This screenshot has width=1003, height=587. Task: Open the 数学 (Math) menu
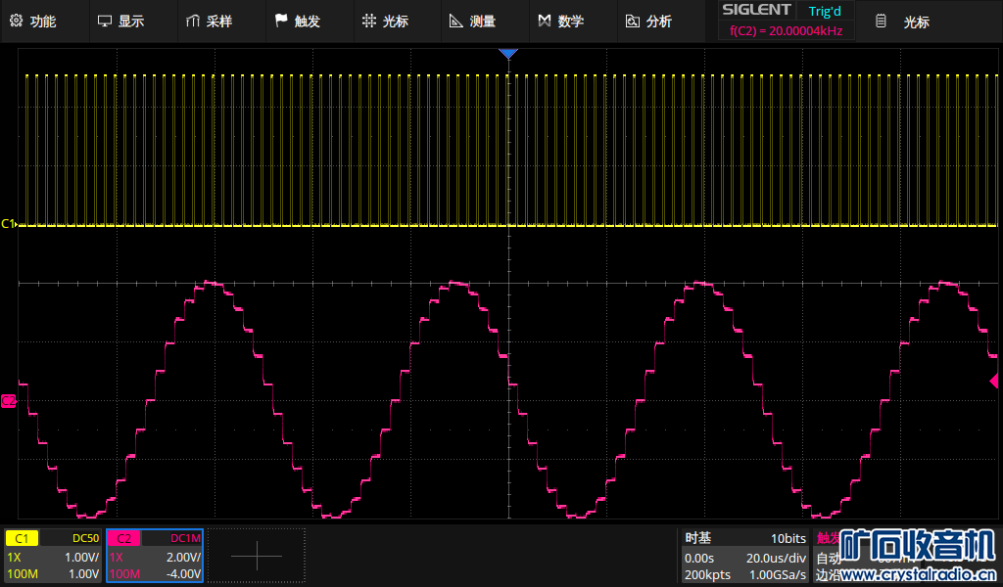[x=561, y=22]
